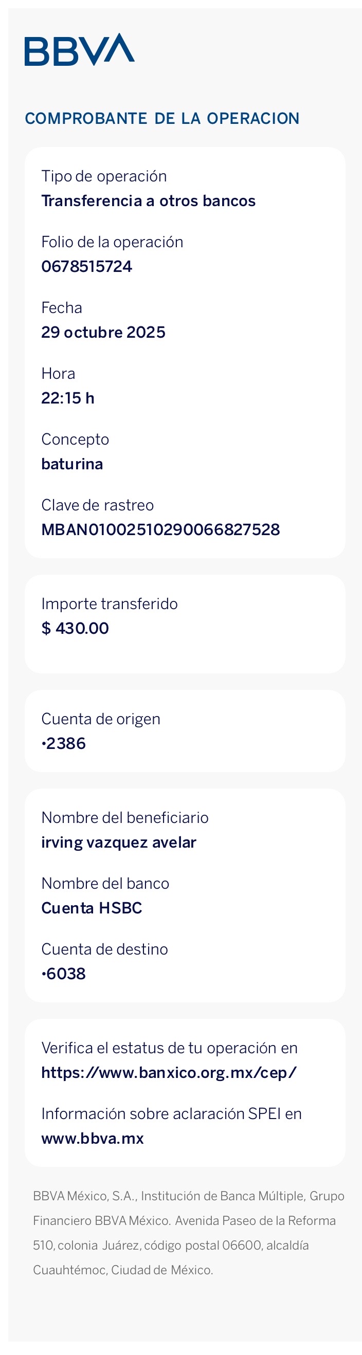Click the bank name Cuenta HSBC

tap(92, 907)
